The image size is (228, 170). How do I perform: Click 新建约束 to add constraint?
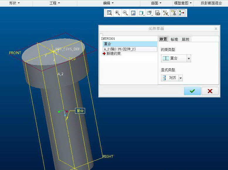point(113,54)
